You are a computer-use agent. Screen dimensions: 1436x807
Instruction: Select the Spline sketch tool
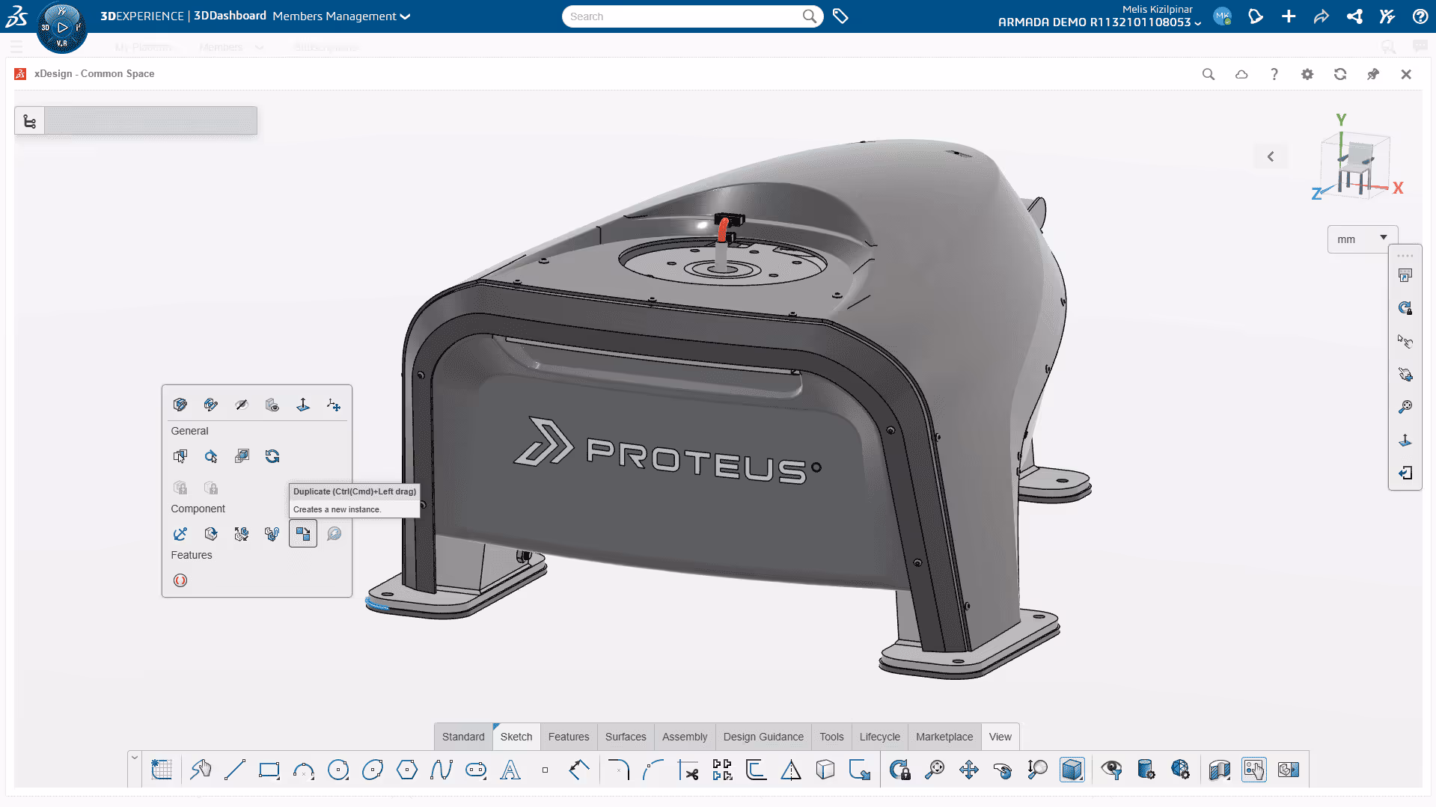click(x=442, y=770)
